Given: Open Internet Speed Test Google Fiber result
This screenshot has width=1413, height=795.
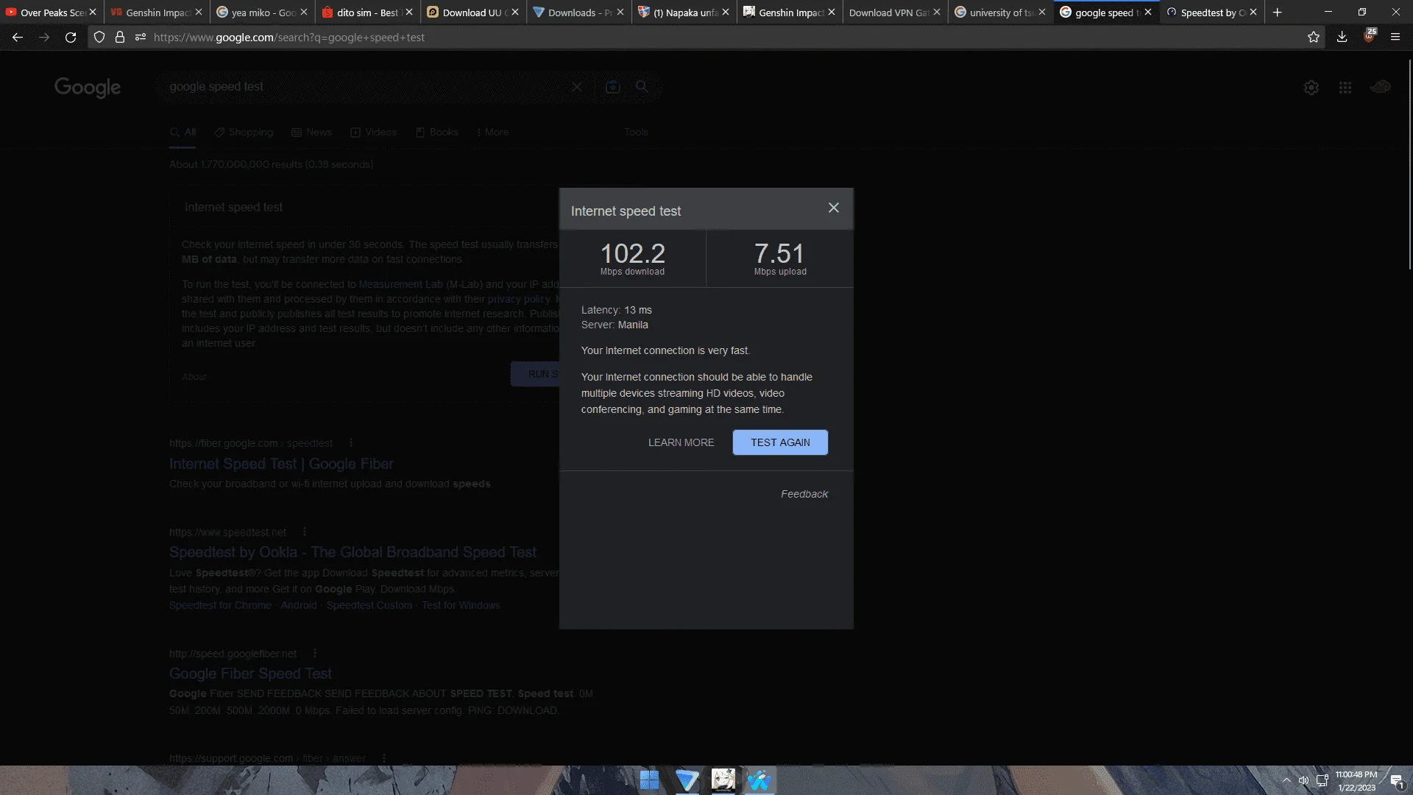Looking at the screenshot, I should [x=281, y=464].
